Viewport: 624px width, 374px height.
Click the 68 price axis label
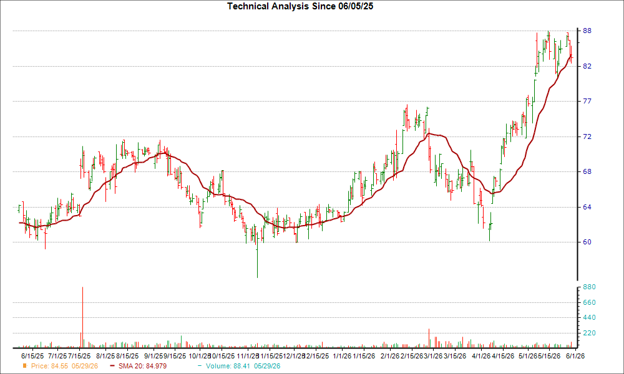pyautogui.click(x=587, y=171)
